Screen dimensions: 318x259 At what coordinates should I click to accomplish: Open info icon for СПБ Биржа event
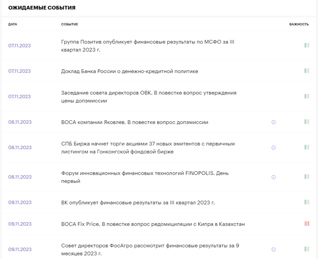pos(274,148)
